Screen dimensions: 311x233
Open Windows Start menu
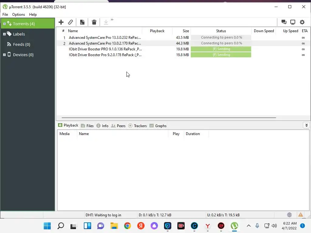click(x=47, y=226)
